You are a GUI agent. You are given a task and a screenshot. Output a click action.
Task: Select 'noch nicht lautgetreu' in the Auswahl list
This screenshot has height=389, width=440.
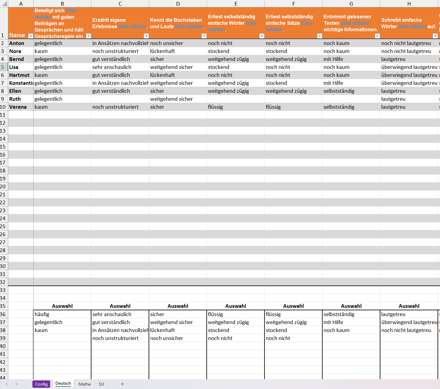pyautogui.click(x=409, y=330)
